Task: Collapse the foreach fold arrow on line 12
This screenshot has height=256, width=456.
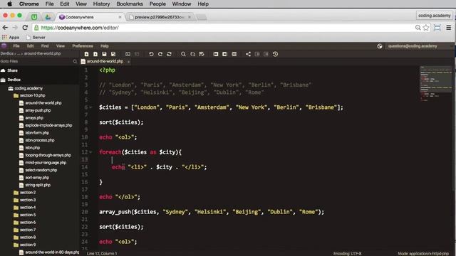Action: (x=90, y=152)
